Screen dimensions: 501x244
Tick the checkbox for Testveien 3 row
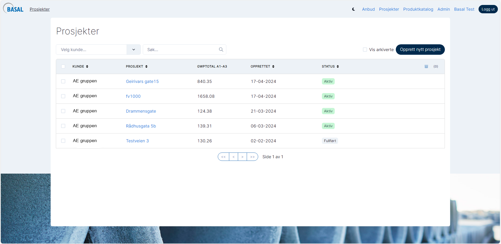[63, 141]
